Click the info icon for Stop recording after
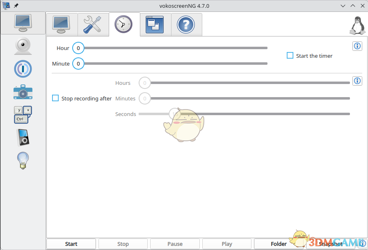 [357, 81]
